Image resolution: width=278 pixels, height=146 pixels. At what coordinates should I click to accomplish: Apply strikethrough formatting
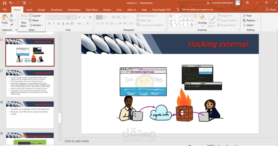pos(67,23)
